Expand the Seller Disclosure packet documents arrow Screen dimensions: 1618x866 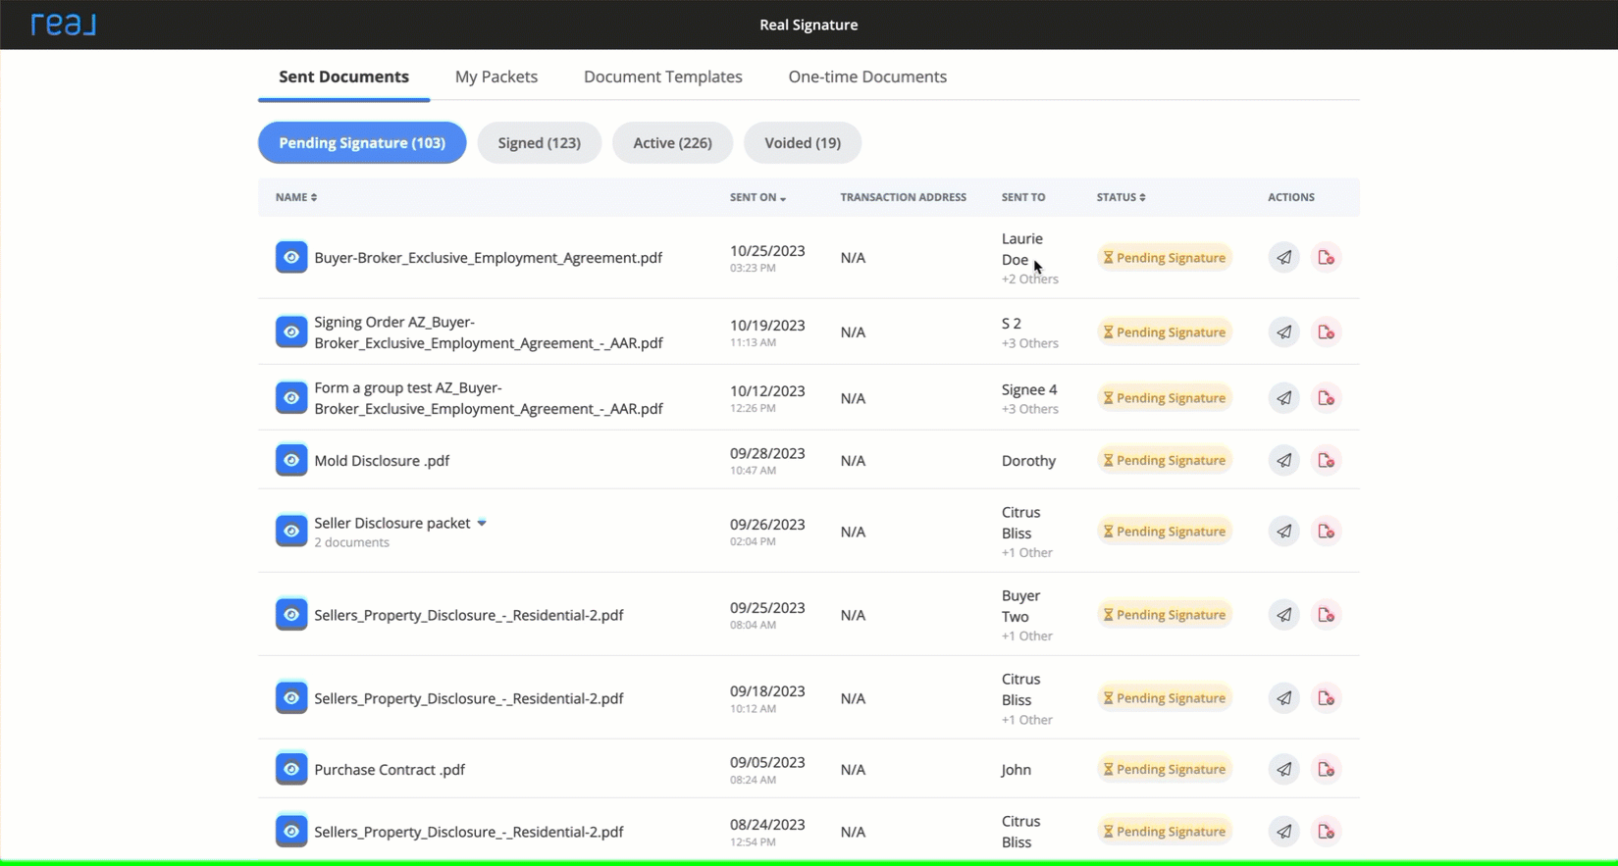coord(482,524)
